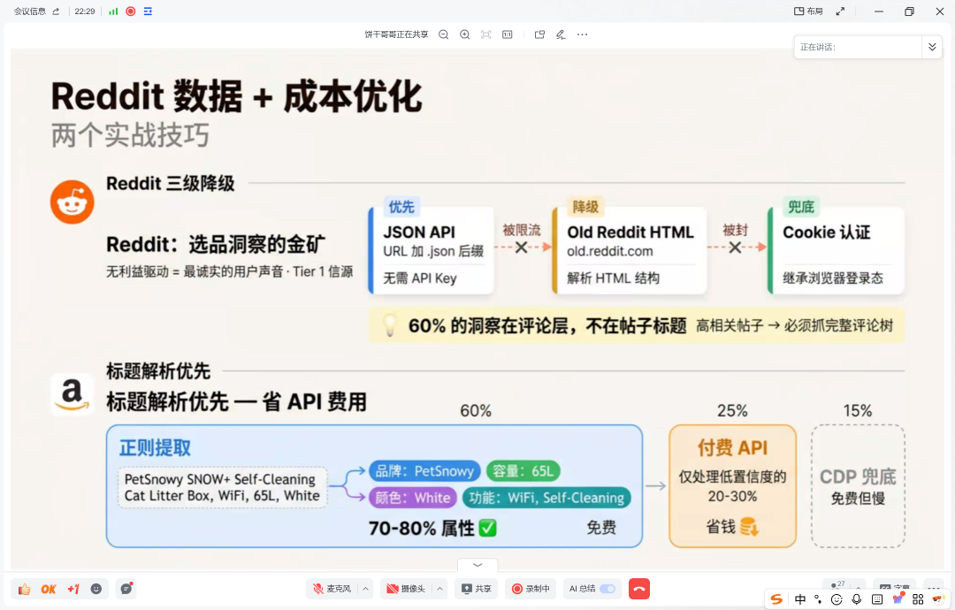Click the JSON API card on slide
The height and width of the screenshot is (610, 955).
tap(432, 250)
